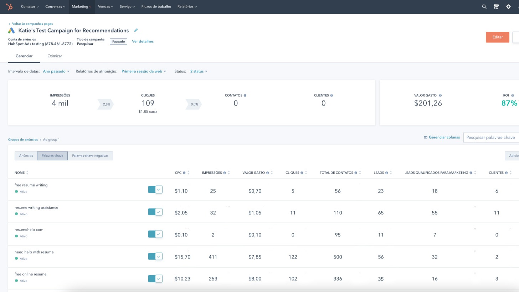The height and width of the screenshot is (292, 519).
Task: Click info icon in CPC column header
Action: 184,173
